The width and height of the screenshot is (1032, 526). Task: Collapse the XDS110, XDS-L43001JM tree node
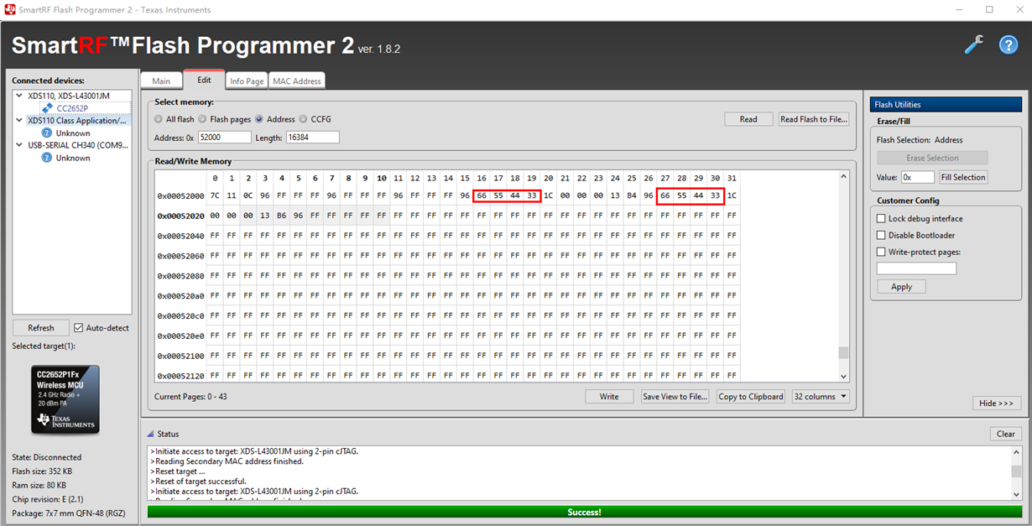point(19,96)
